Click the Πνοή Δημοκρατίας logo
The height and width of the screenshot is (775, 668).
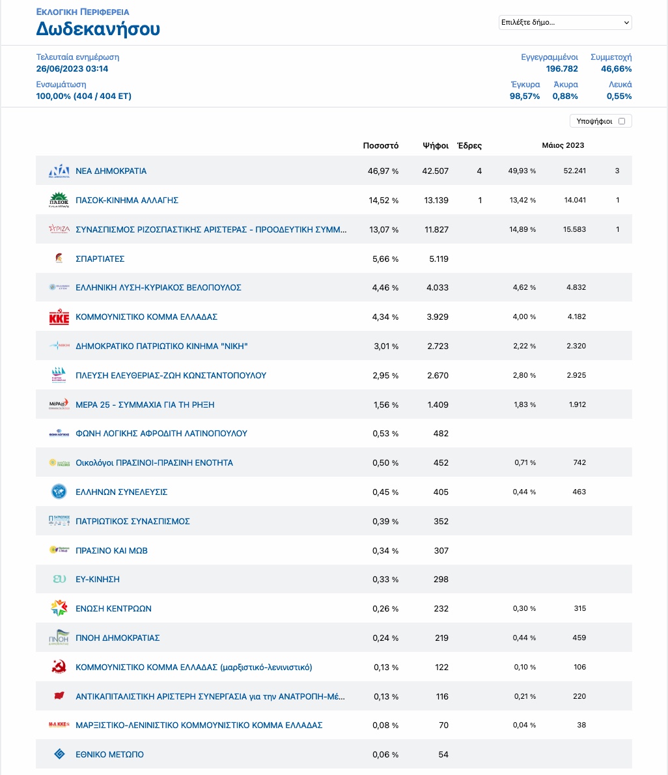[x=59, y=638]
